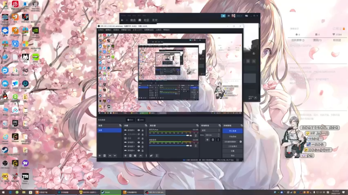Image resolution: width=348 pixels, height=195 pixels.
Task: Open source 滤镜 button above docks
Action: click(x=141, y=120)
